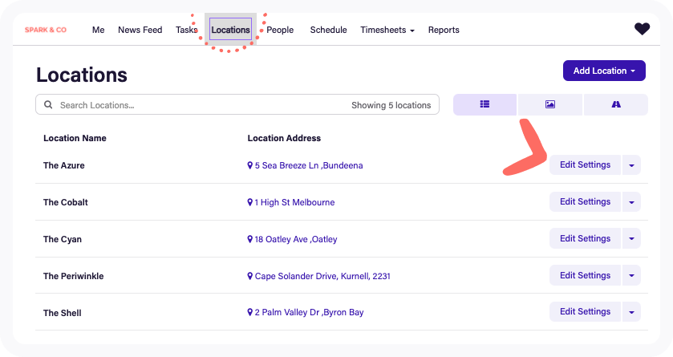Click the search magnifier icon
Viewport: 673px width, 357px height.
pyautogui.click(x=48, y=105)
